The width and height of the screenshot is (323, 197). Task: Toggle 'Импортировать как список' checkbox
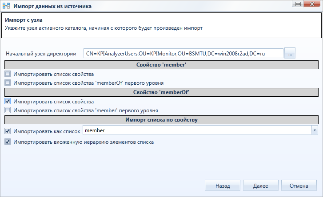8,131
